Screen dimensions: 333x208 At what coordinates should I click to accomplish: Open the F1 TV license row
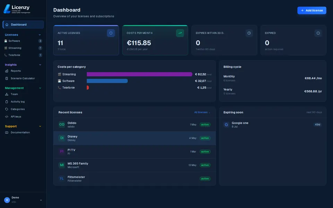tap(135, 151)
